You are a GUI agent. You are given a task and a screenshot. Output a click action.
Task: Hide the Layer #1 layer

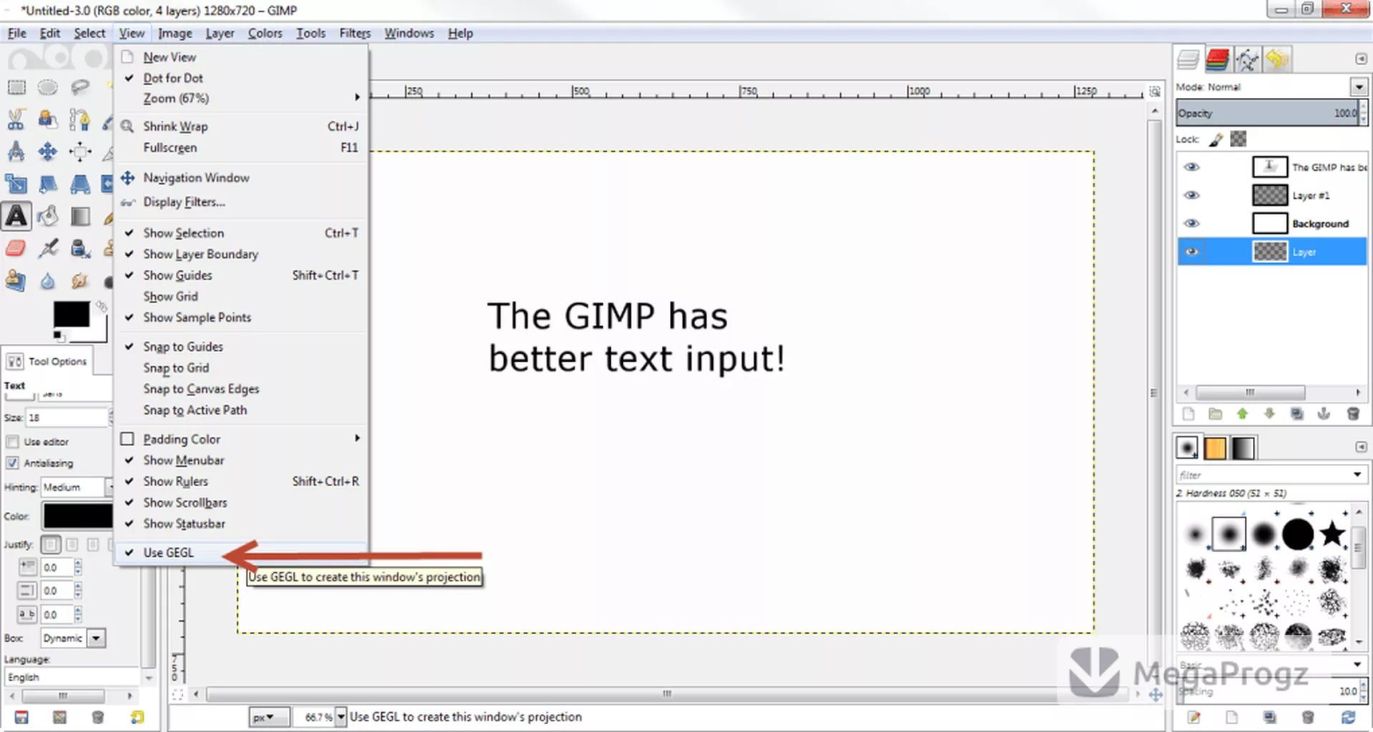[x=1191, y=195]
